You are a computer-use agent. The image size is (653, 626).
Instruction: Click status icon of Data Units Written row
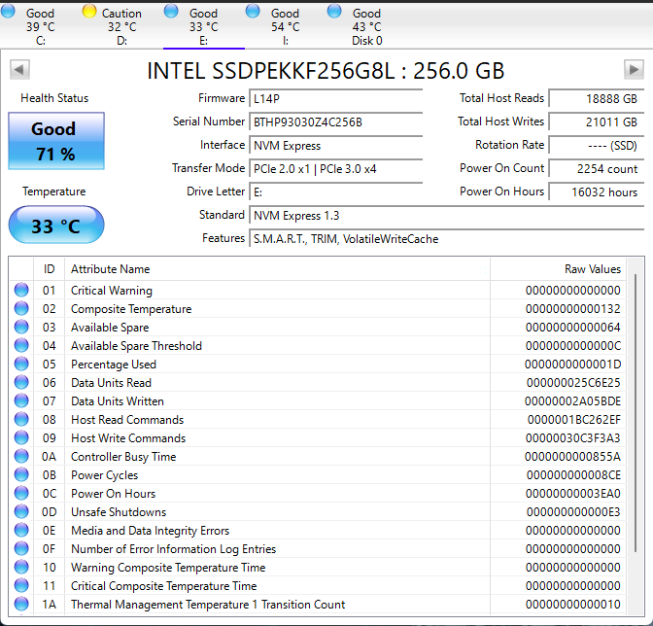coord(21,400)
